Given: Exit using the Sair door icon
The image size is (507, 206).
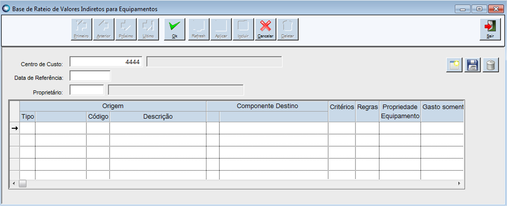Looking at the screenshot, I should 490,29.
